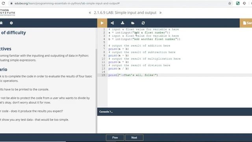Reload the page in the browser
The width and height of the screenshot is (252, 142).
point(3,3)
